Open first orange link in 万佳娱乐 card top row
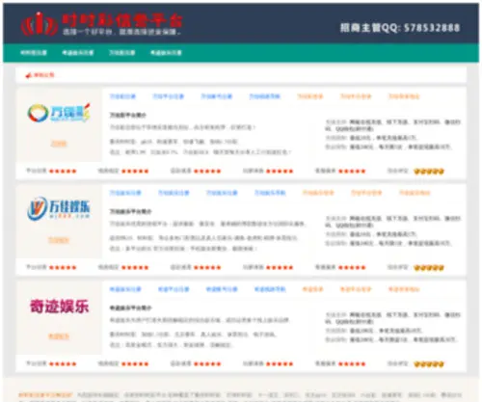The image size is (482, 402). tap(318, 193)
